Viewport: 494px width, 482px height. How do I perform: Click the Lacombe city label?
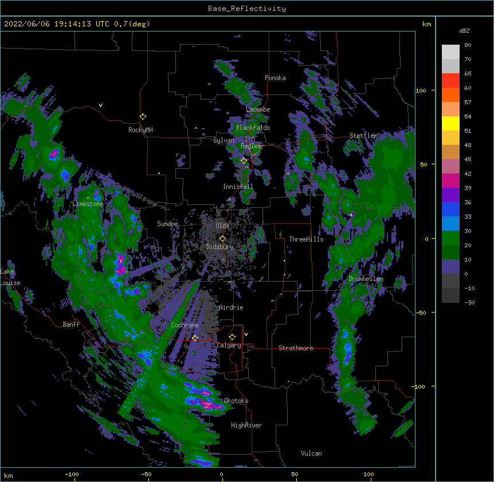pyautogui.click(x=258, y=109)
